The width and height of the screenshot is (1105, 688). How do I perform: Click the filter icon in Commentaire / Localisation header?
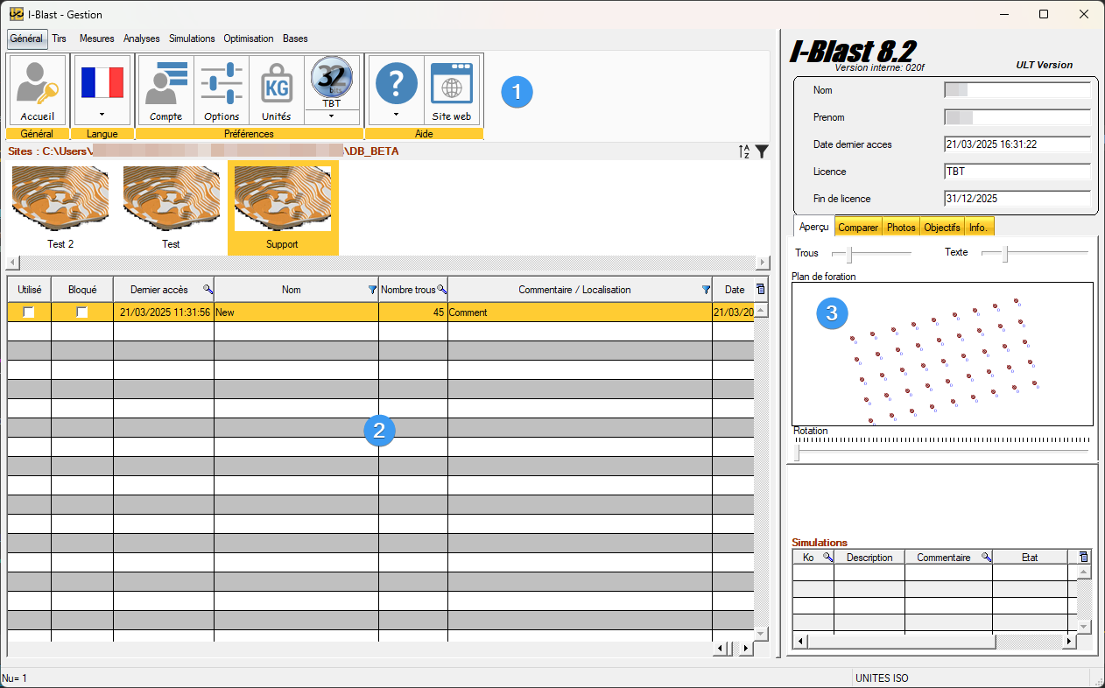coord(706,289)
